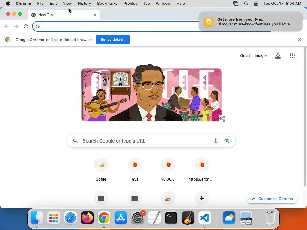Open System Settings with badge in Dock
Image resolution: width=307 pixels, height=230 pixels.
[x=138, y=218]
